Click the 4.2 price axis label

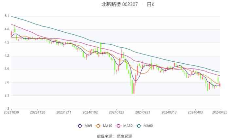[7, 56]
